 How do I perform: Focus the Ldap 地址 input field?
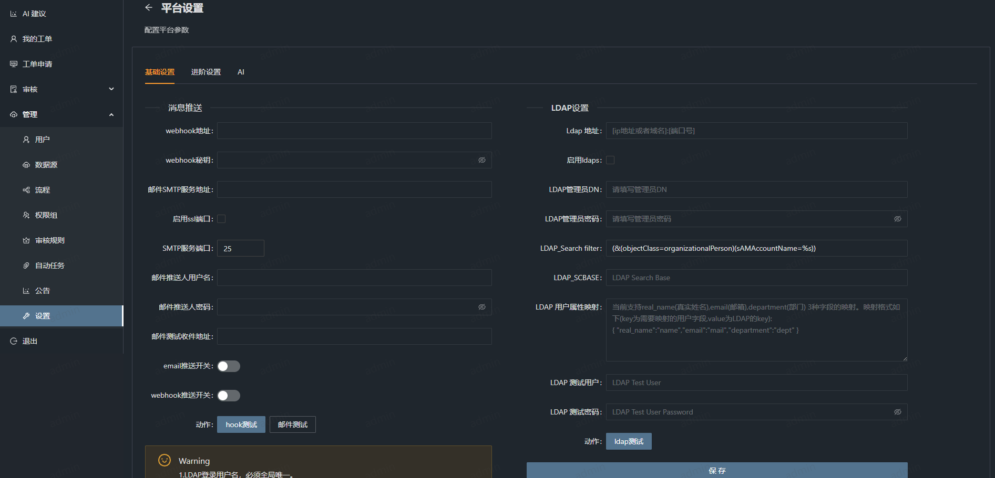pyautogui.click(x=756, y=131)
